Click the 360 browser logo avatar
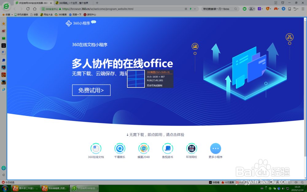This screenshot has height=192, width=307. [x=6, y=6]
